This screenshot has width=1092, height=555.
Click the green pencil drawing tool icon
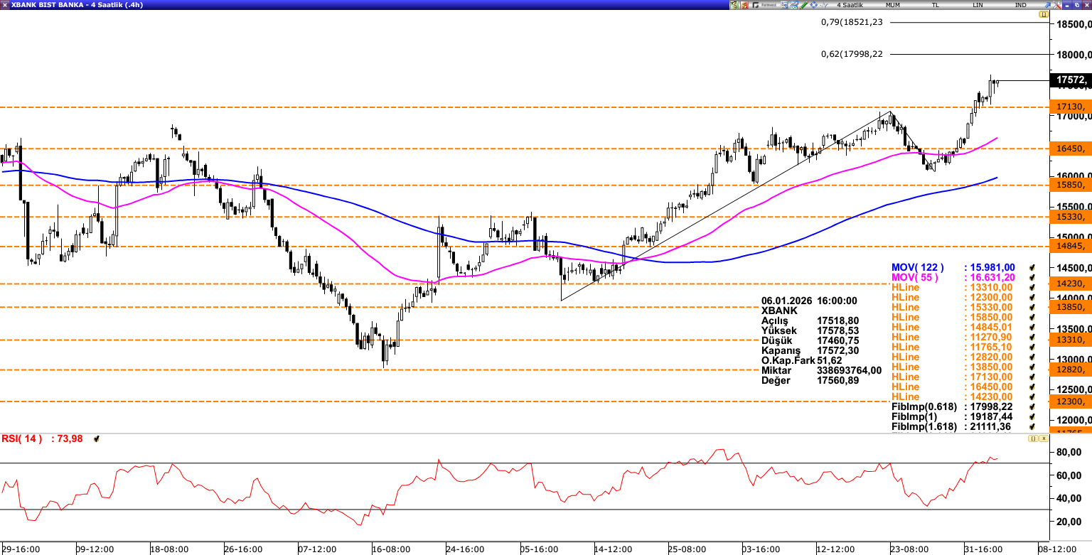pyautogui.click(x=804, y=5)
